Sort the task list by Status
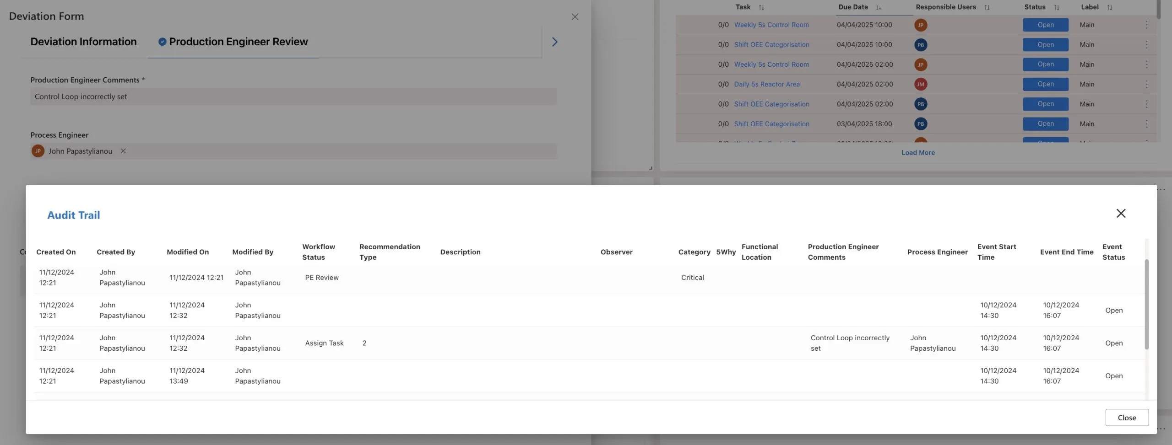Image resolution: width=1172 pixels, height=445 pixels. (1056, 7)
